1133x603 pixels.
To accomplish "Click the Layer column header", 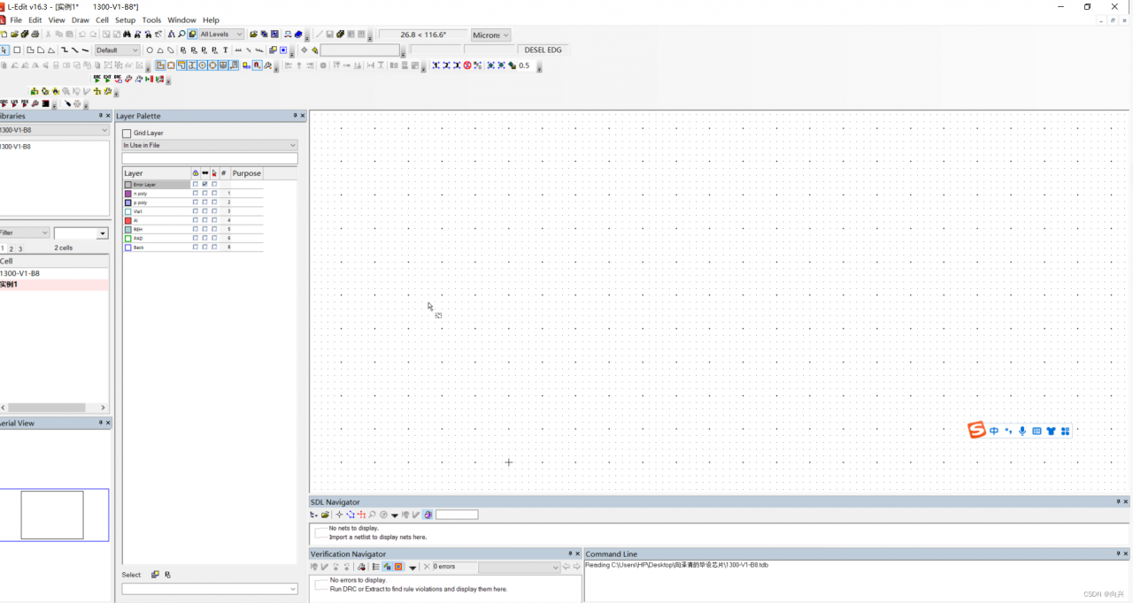I will (x=157, y=173).
